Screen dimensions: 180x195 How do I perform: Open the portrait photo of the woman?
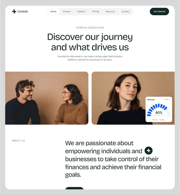click(x=133, y=98)
